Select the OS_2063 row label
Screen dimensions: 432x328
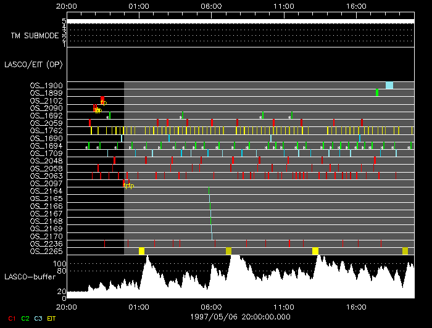(46, 176)
